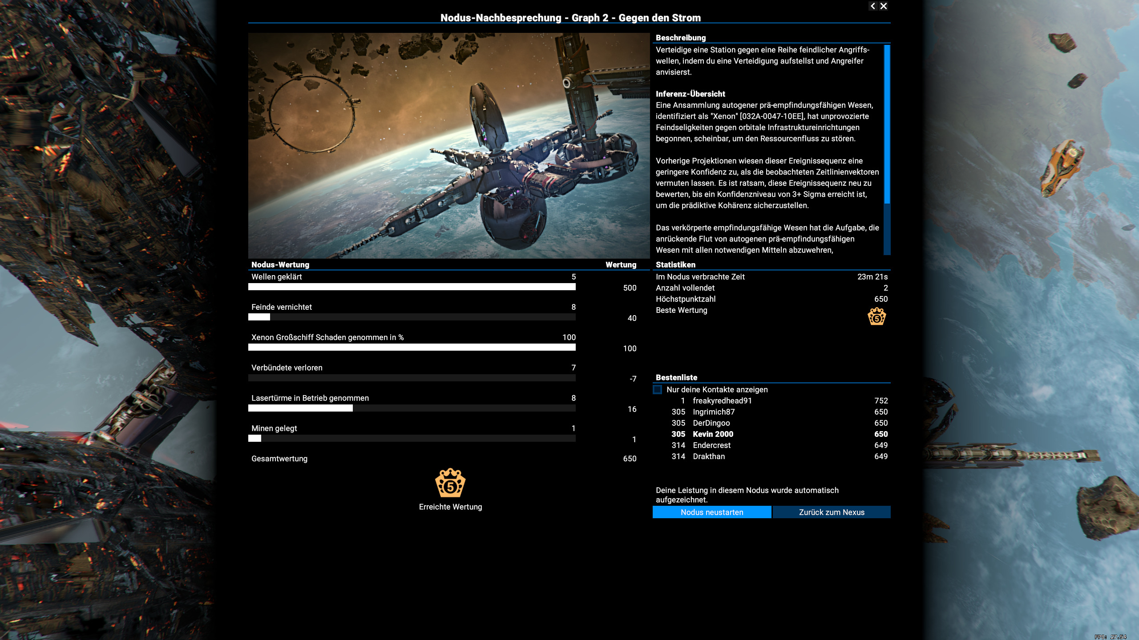The width and height of the screenshot is (1139, 640).
Task: Click the 'Inferenz-Übersicht' heading
Action: click(690, 94)
